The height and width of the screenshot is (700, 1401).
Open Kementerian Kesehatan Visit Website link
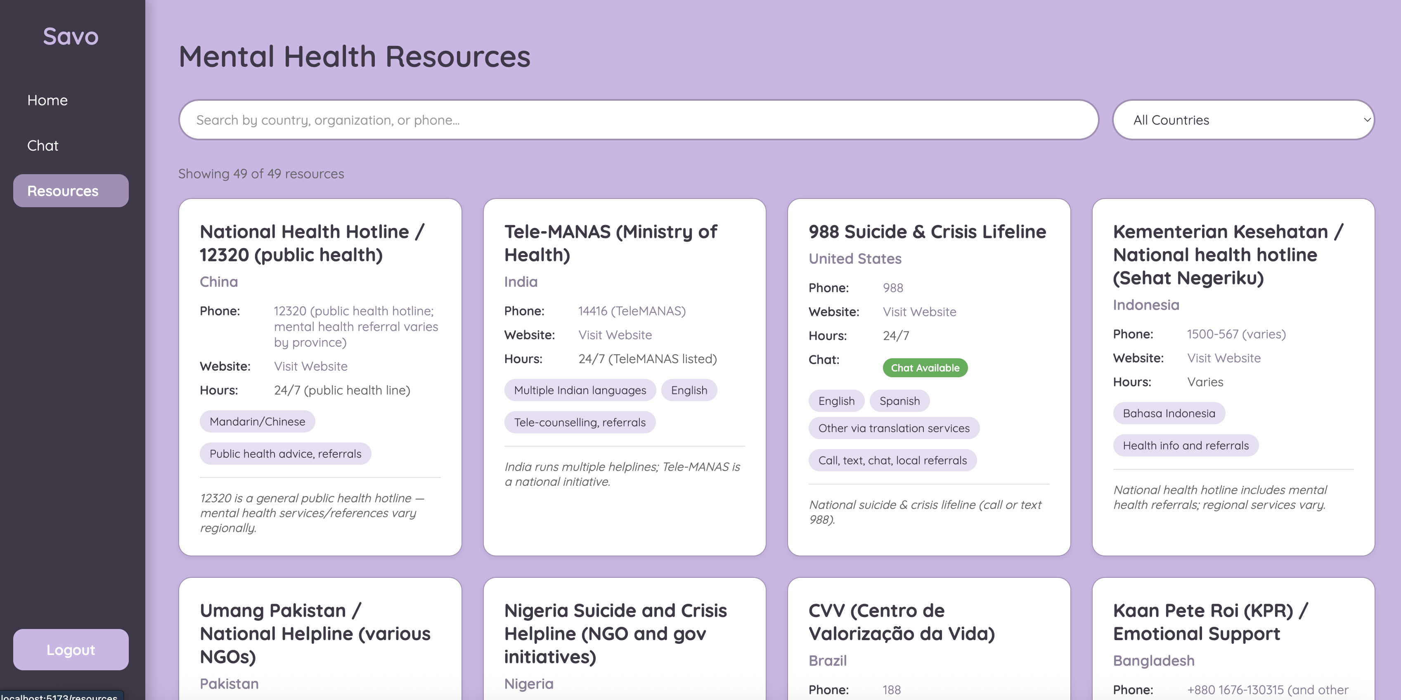[x=1223, y=358]
